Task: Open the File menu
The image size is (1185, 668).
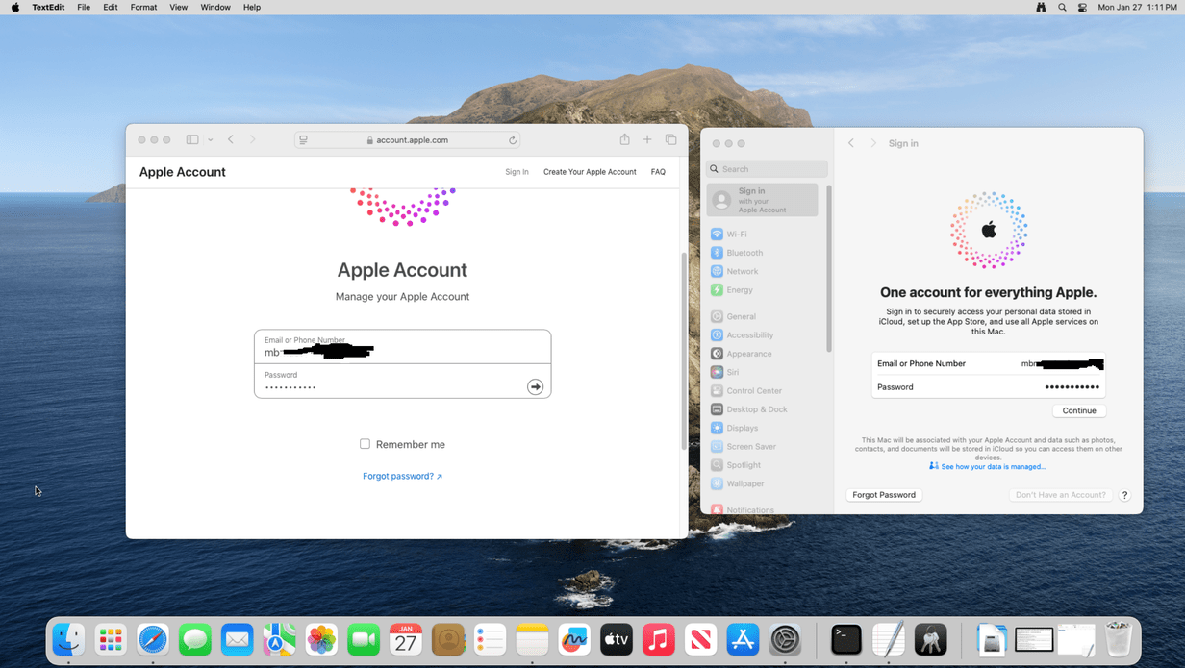Action: 84,7
